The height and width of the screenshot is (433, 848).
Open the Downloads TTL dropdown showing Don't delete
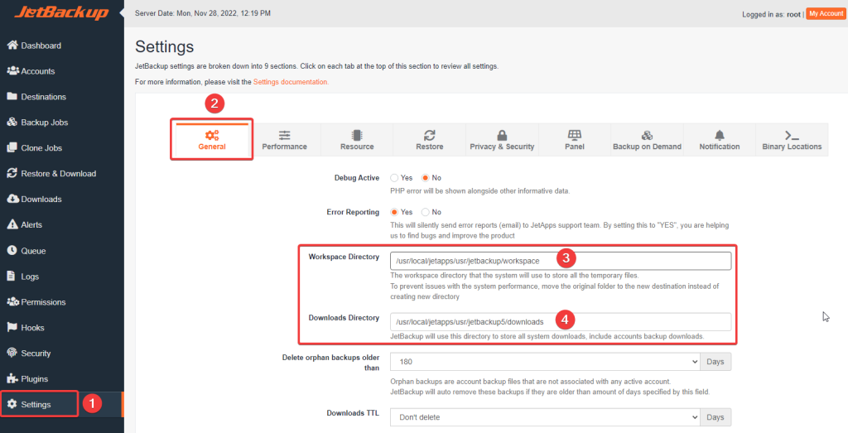(x=545, y=416)
